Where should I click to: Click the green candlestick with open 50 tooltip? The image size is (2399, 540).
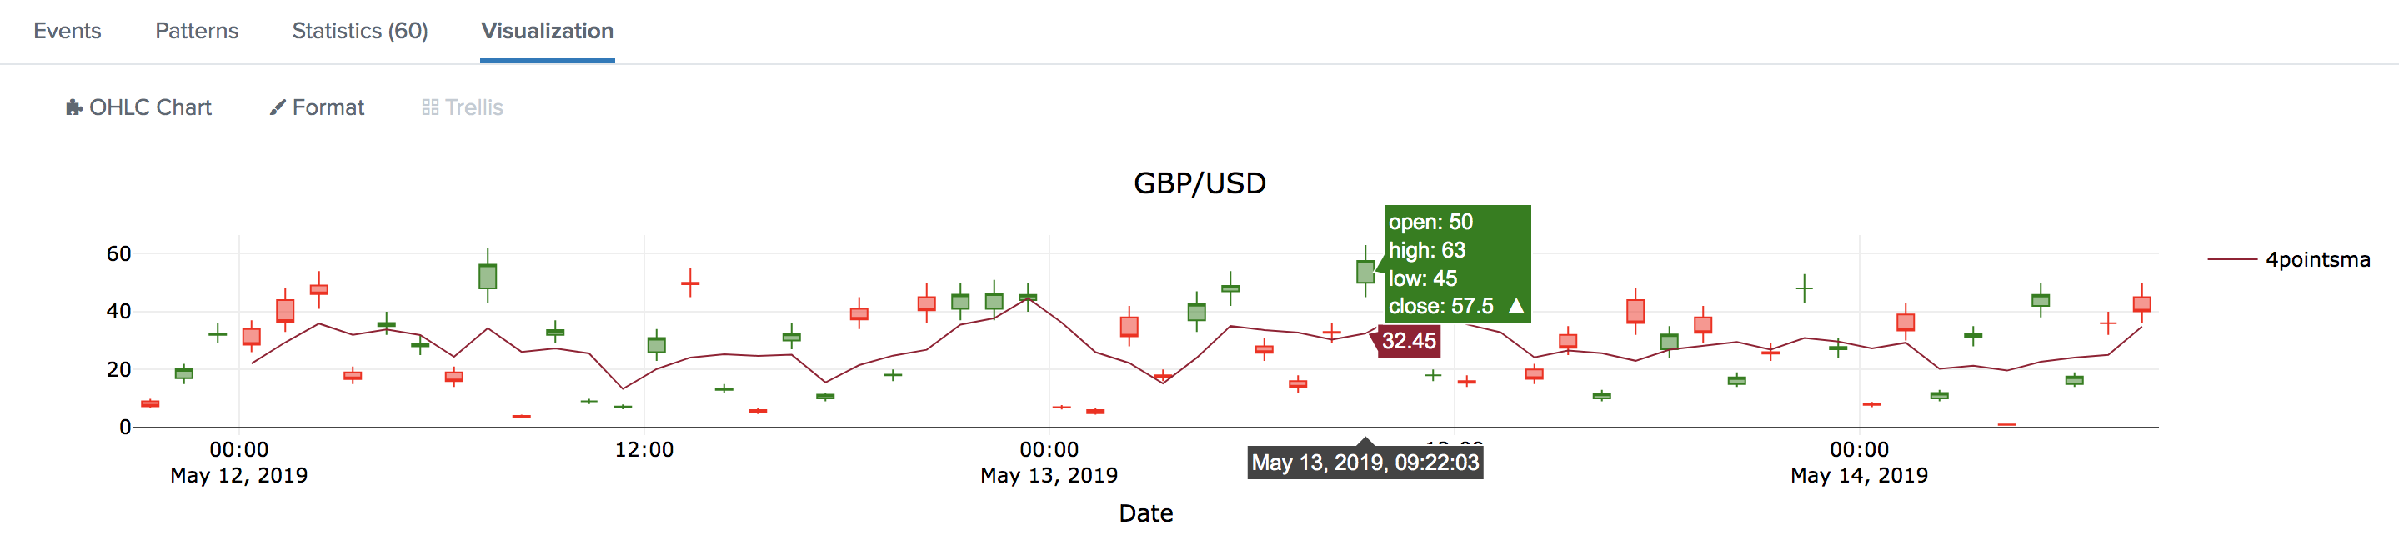(1365, 271)
